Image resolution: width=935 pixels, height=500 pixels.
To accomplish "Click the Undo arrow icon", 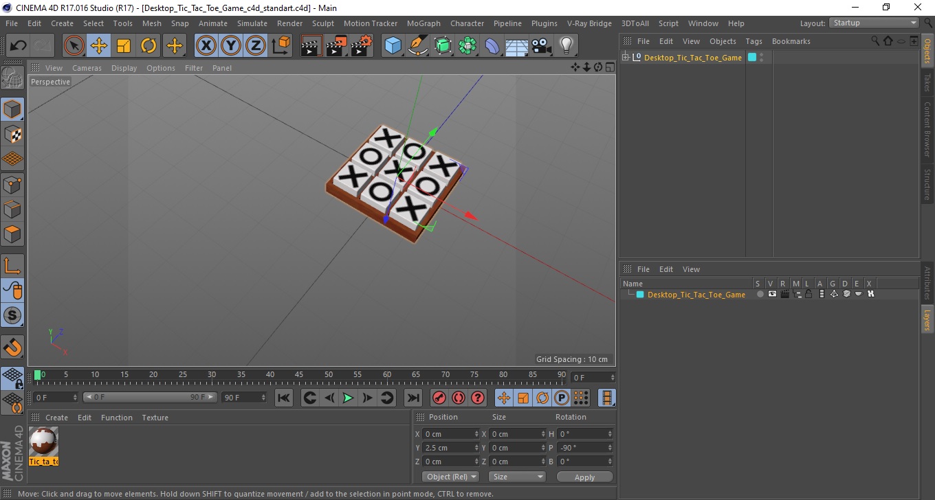I will [x=19, y=46].
